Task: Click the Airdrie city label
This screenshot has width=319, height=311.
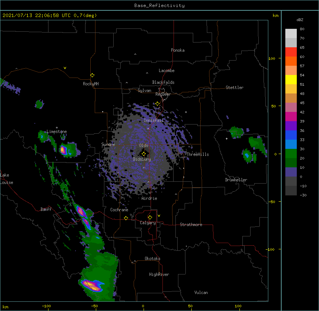Action: tap(150, 198)
